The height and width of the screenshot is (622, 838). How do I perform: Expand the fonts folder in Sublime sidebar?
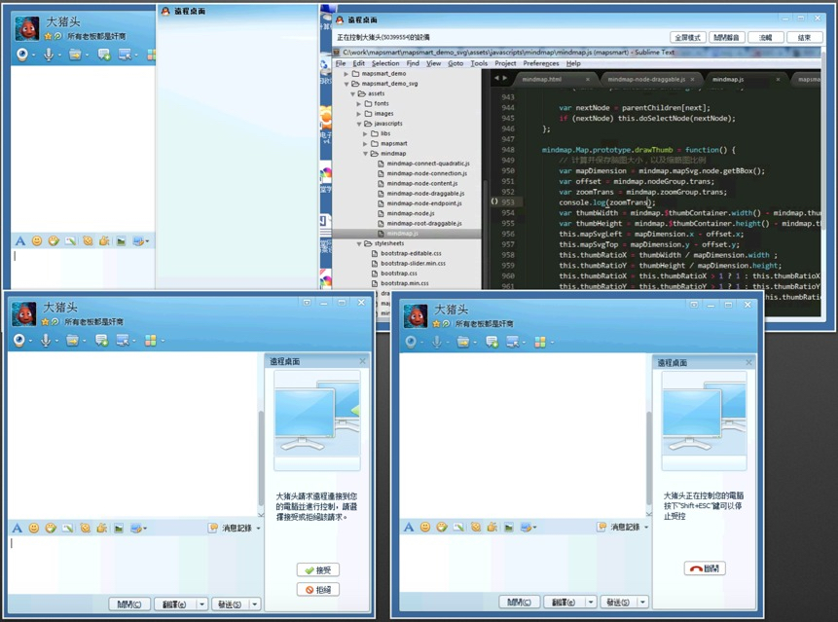359,103
